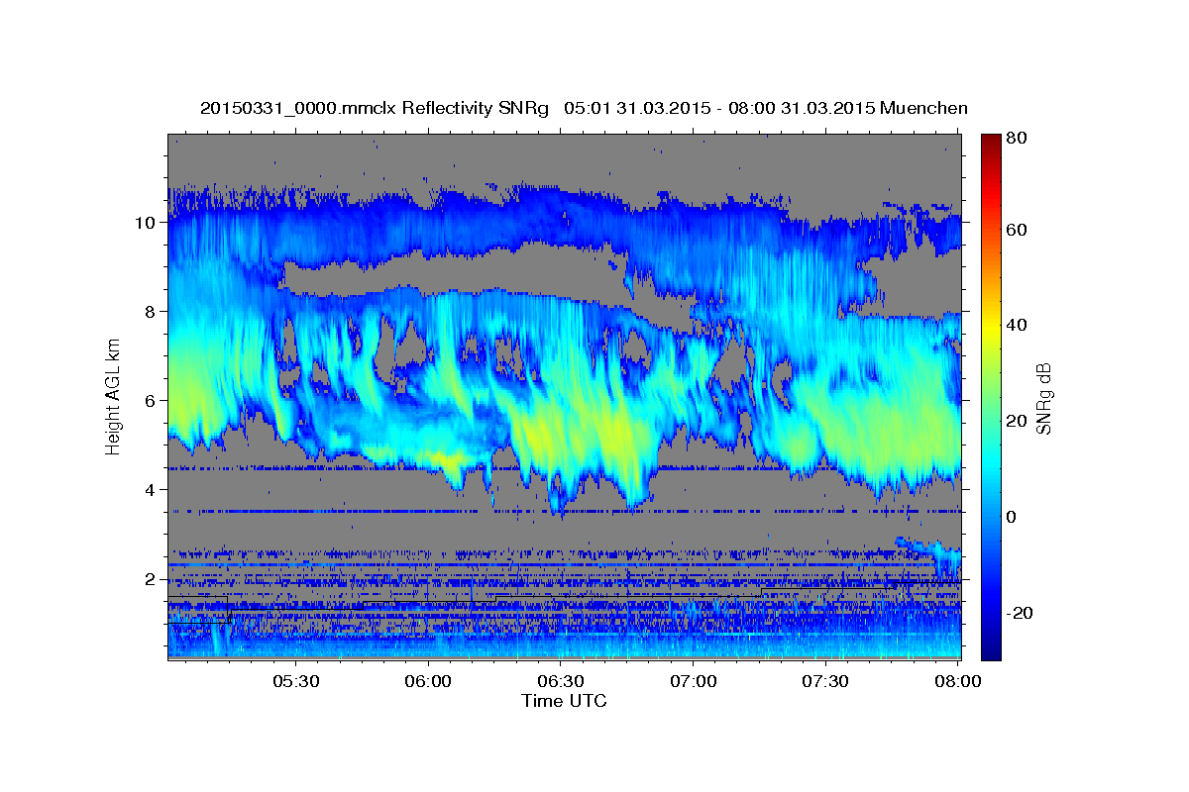The height and width of the screenshot is (792, 1189).
Task: Click the 'Height AGL km' y-axis label
Action: pos(113,395)
